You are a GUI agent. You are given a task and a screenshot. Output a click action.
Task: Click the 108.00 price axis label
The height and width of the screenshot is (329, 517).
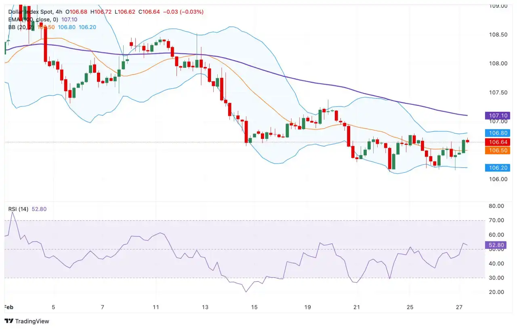pyautogui.click(x=498, y=63)
